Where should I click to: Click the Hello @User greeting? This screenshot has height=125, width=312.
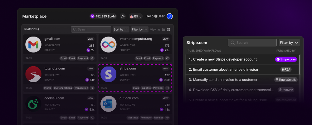[155, 16]
